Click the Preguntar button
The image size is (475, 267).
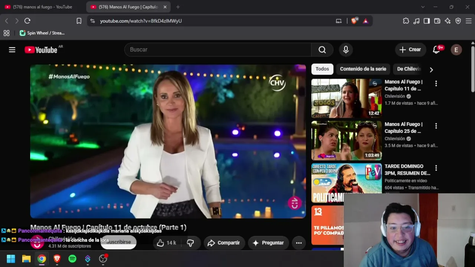[x=268, y=243]
